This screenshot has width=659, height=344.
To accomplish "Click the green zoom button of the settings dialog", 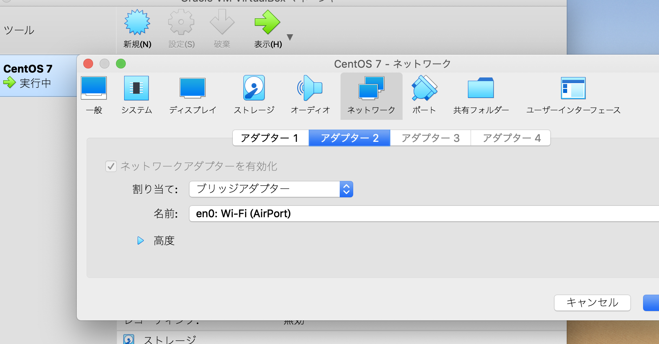I will pos(121,64).
